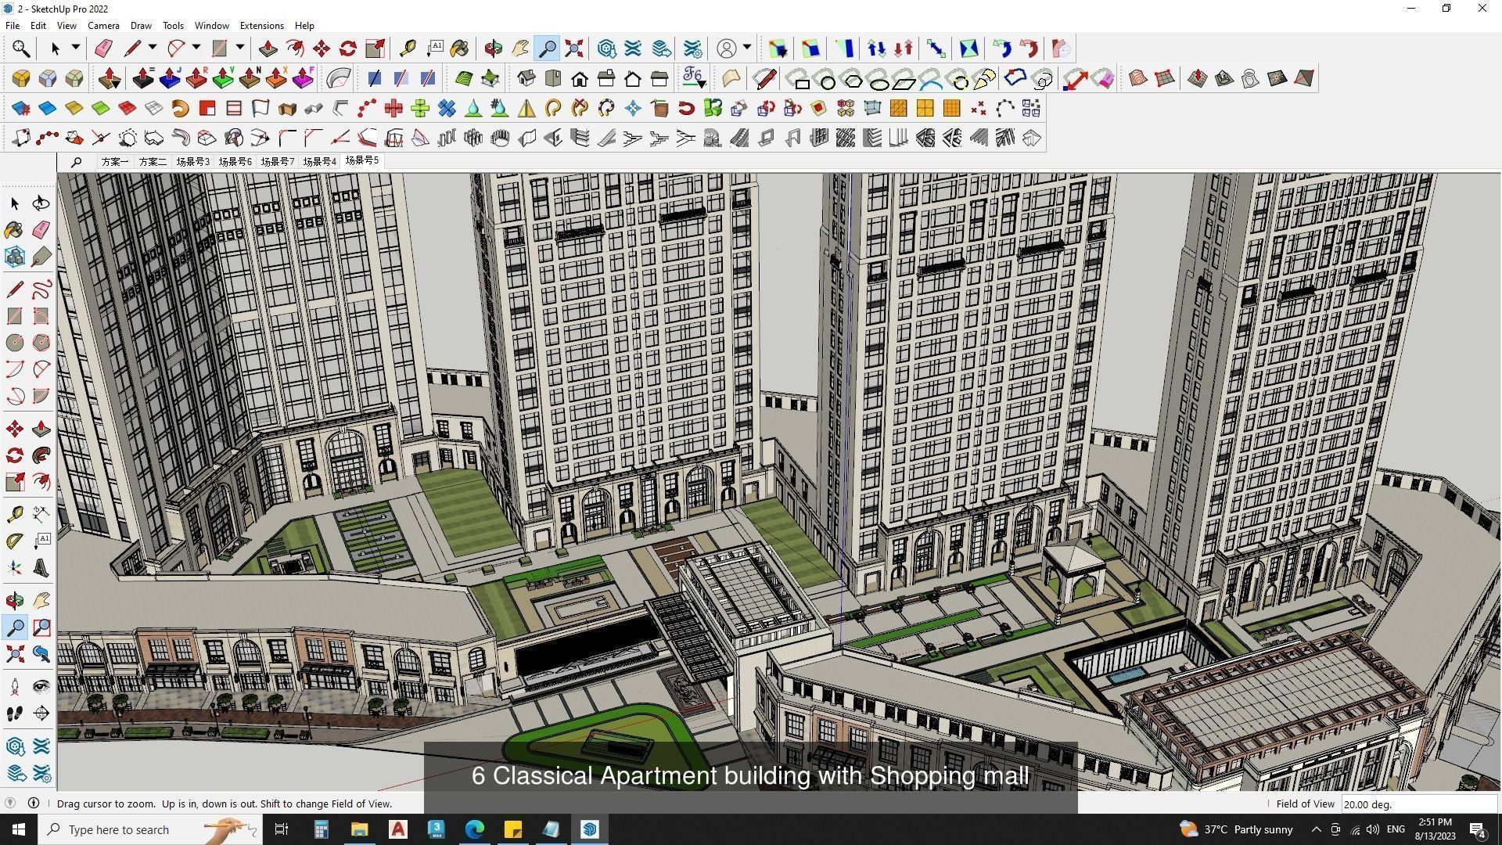Select the Rotate tool in top toolbar
This screenshot has width=1502, height=845.
[348, 49]
